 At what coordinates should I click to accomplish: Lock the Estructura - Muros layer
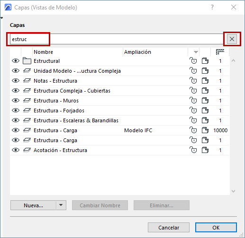coord(193,101)
